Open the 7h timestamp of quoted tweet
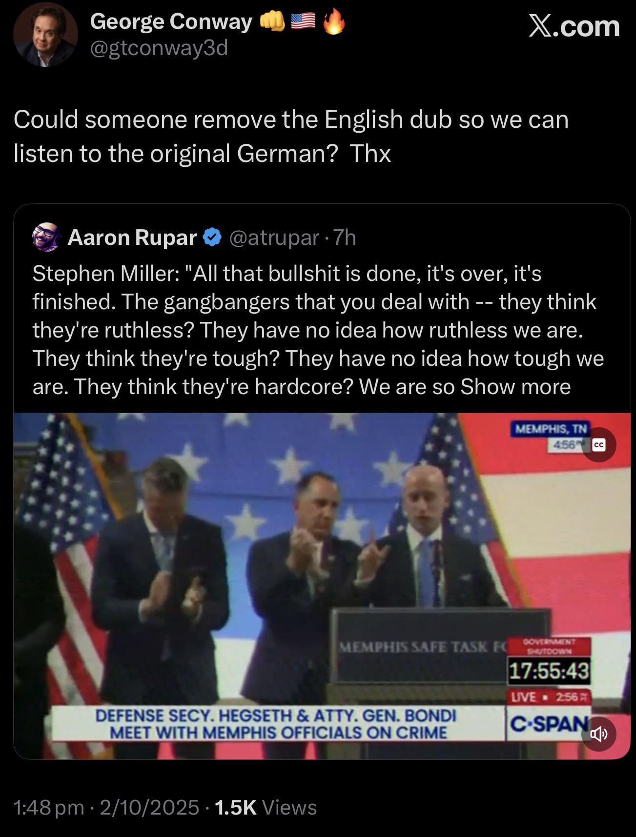This screenshot has height=837, width=636. click(x=345, y=238)
